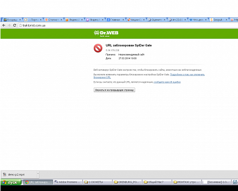Open the МОНТАЖ утро folder in taskbar
The width and height of the screenshot is (238, 191).
point(187,182)
